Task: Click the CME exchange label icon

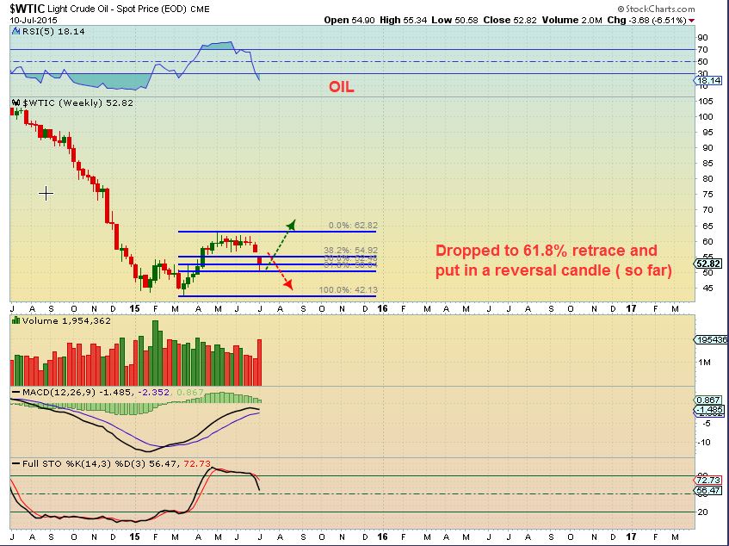Action: click(x=199, y=8)
